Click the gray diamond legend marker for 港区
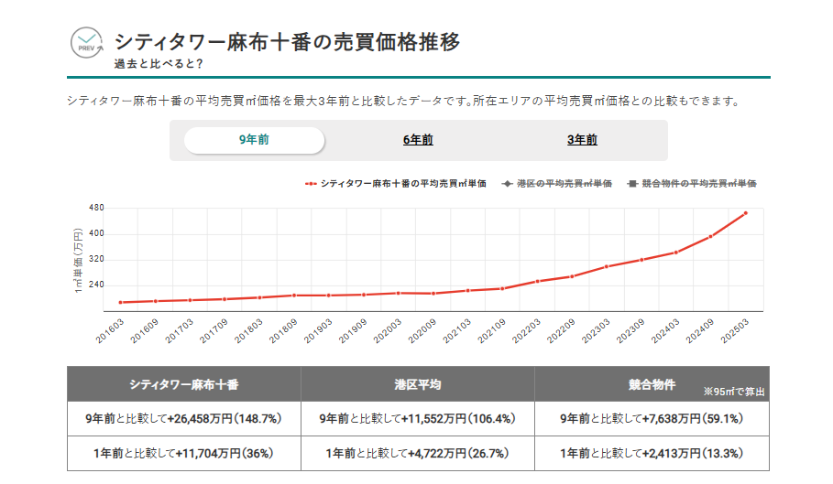 pos(508,184)
